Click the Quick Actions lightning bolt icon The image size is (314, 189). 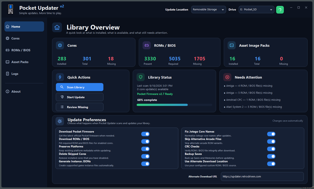coord(60,77)
